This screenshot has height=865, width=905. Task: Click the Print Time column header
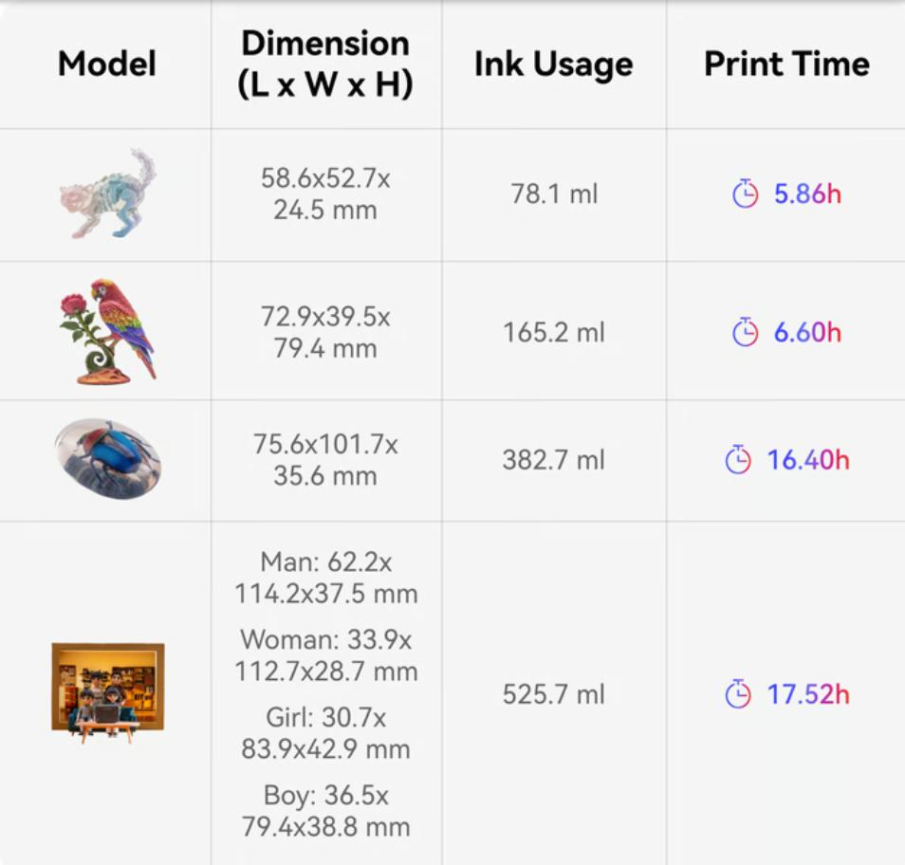coord(786,64)
